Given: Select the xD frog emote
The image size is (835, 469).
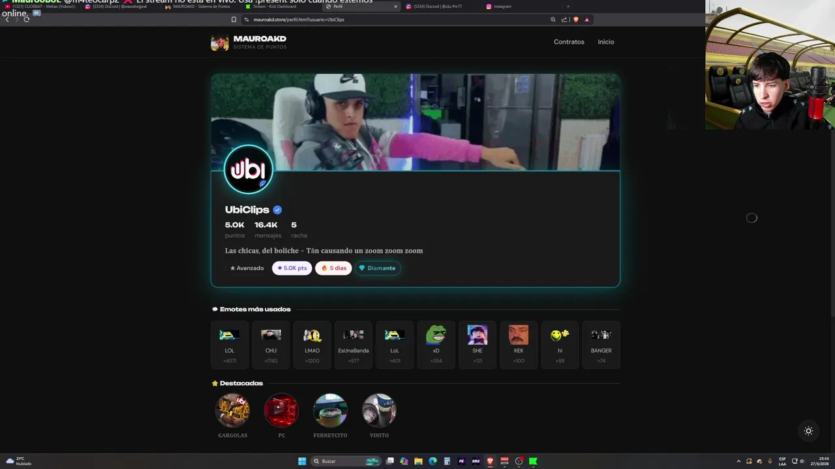Looking at the screenshot, I should 436,345.
